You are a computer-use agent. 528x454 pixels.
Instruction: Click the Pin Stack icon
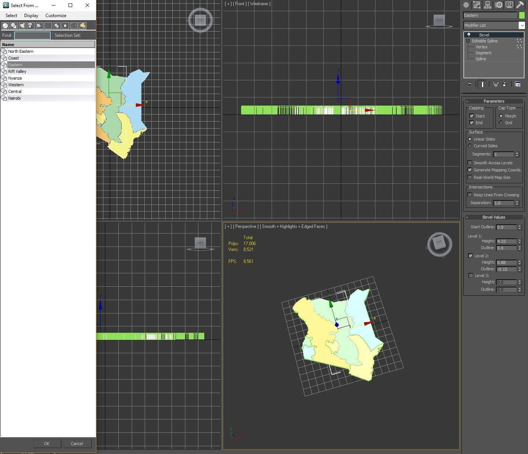[469, 84]
